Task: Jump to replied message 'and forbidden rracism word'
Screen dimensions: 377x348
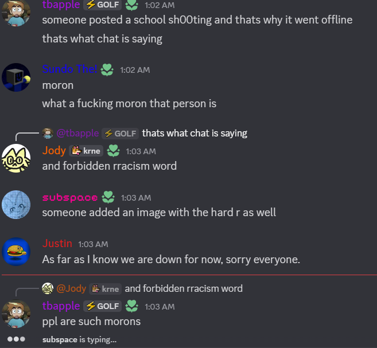Action: coord(184,288)
